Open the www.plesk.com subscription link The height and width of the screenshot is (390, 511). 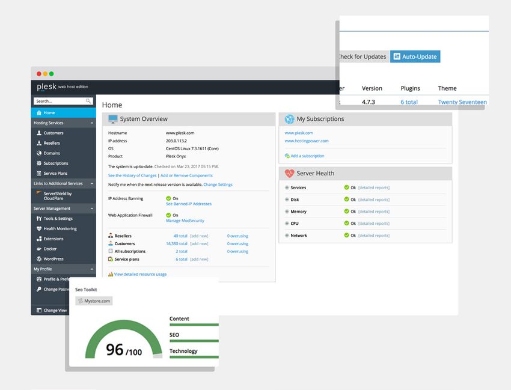[x=299, y=133]
